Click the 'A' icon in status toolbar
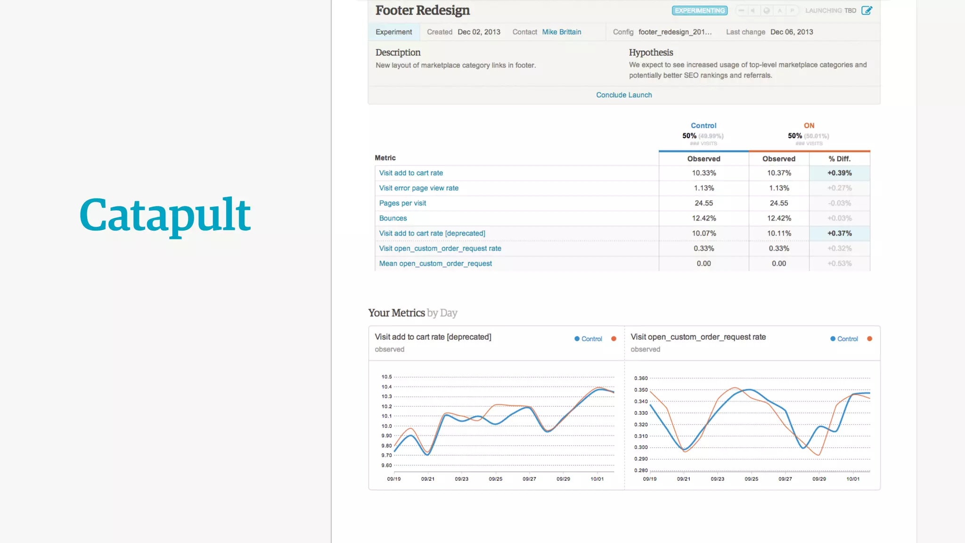The width and height of the screenshot is (965, 543). 780,10
